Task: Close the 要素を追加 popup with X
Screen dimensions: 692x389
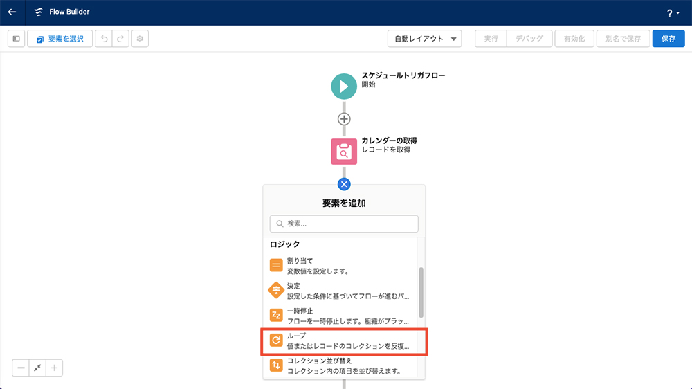Action: 344,184
